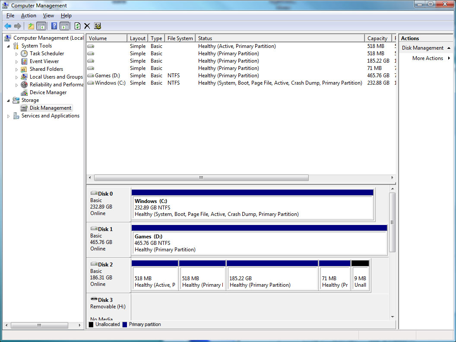456x342 pixels.
Task: Click the drive icon beside Windows (C:) volume
Action: [x=91, y=83]
